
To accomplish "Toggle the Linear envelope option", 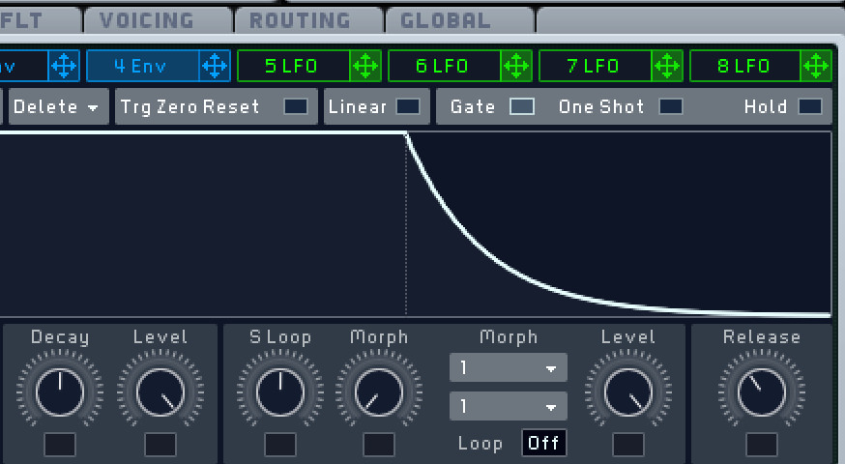I will pyautogui.click(x=408, y=106).
